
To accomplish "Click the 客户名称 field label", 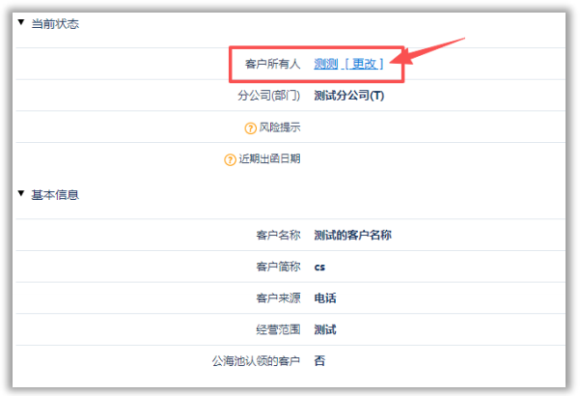I will [278, 235].
